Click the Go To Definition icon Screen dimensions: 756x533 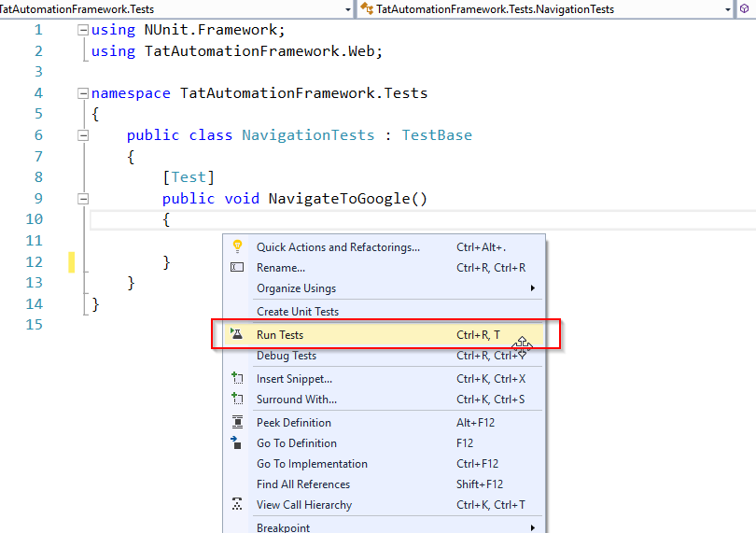click(237, 442)
